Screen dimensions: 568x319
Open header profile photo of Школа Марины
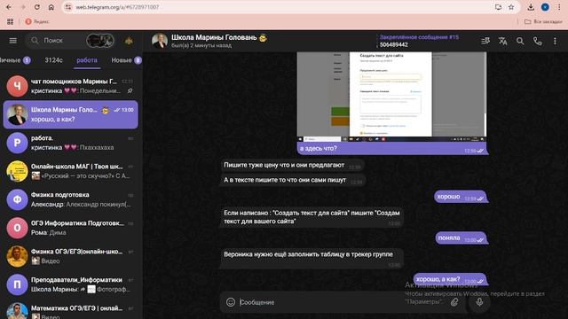coord(160,41)
